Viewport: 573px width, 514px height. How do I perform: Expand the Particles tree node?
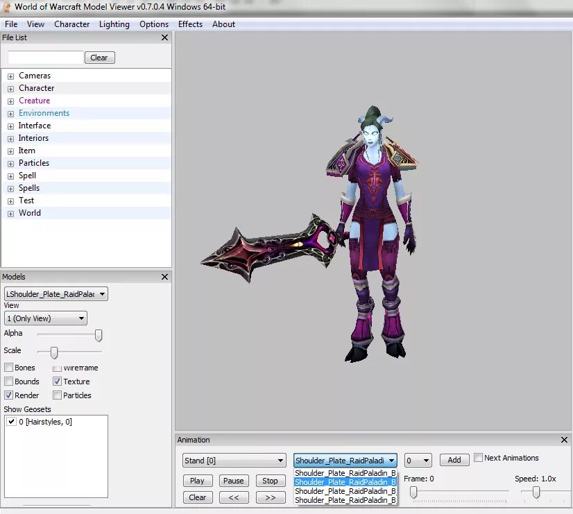click(11, 164)
